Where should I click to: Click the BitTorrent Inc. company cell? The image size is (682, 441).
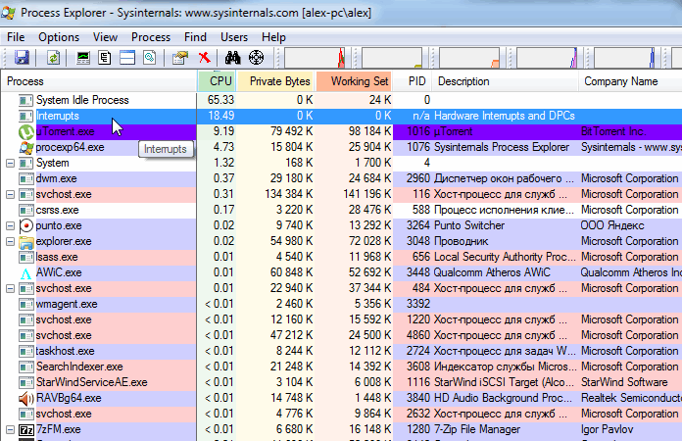pyautogui.click(x=613, y=131)
